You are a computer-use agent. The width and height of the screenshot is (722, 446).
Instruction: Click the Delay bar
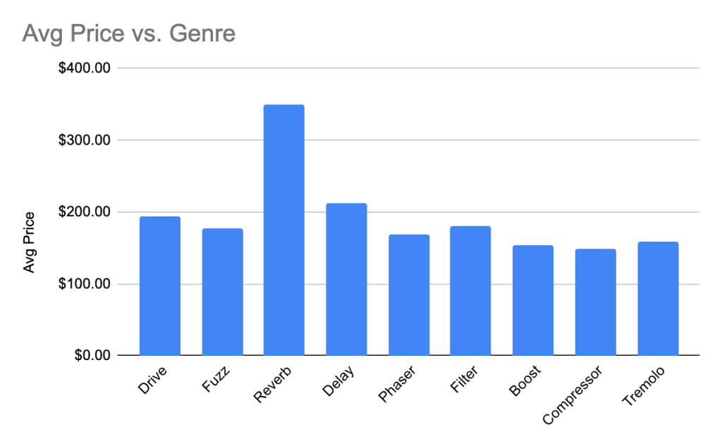pos(346,279)
